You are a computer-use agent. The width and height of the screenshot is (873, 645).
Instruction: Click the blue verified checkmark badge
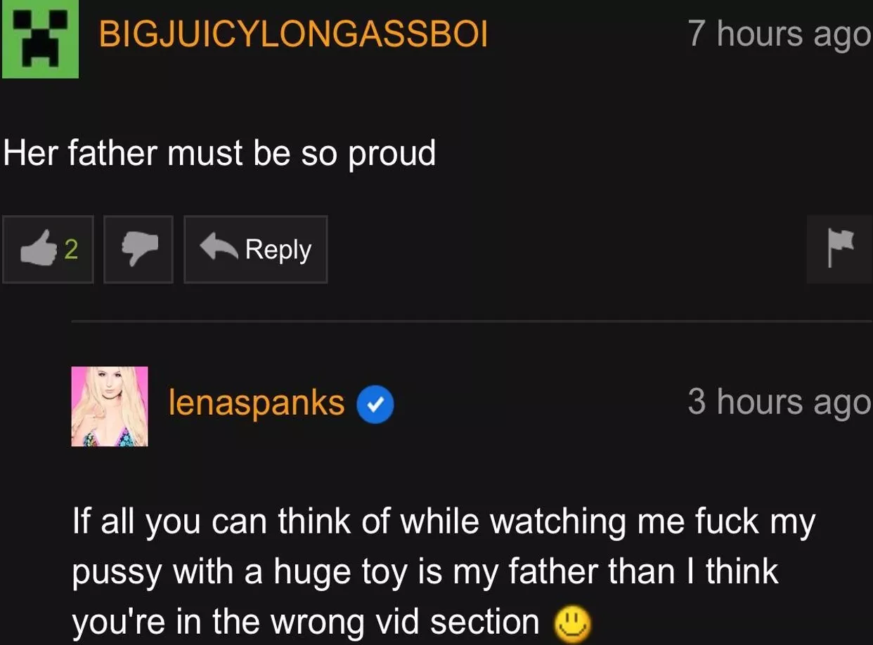pos(375,406)
